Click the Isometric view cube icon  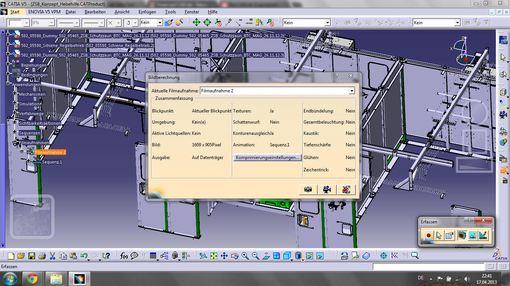click(287, 256)
